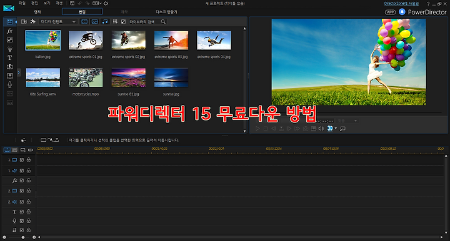Screen dimensions: 450x241
Task: Open the Title Room T icon
Action: 9,58
